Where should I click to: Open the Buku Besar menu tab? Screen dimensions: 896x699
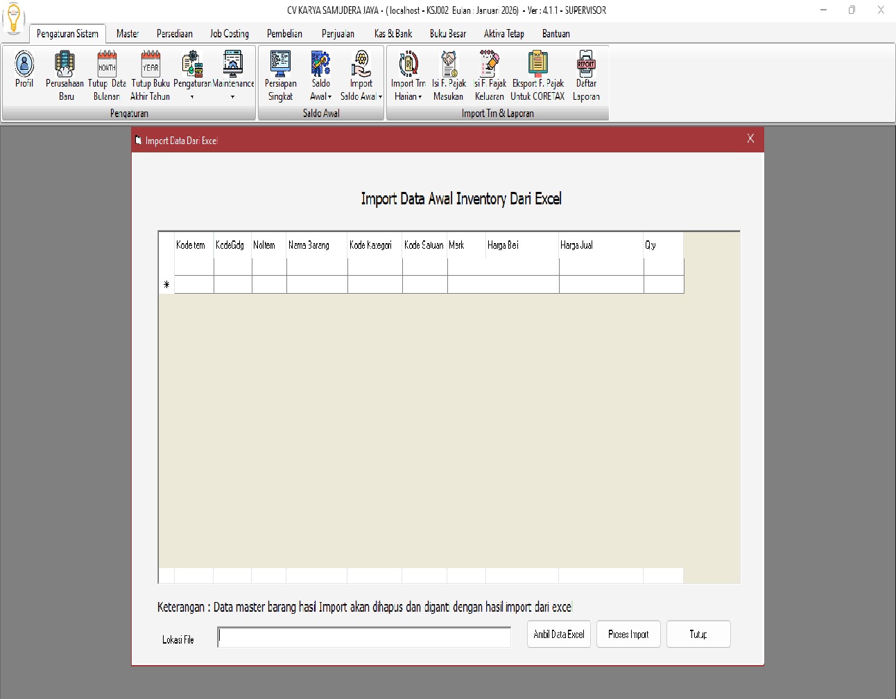[x=447, y=34]
